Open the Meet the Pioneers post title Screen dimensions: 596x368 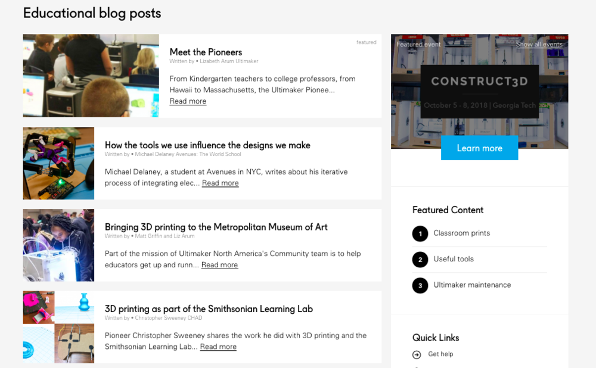coord(206,52)
